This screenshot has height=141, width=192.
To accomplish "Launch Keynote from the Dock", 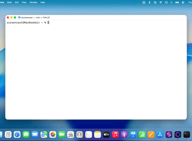I will point(133,134).
